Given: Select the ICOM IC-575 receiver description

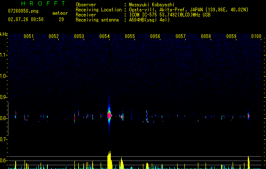Looking at the screenshot, I should 170,15.
